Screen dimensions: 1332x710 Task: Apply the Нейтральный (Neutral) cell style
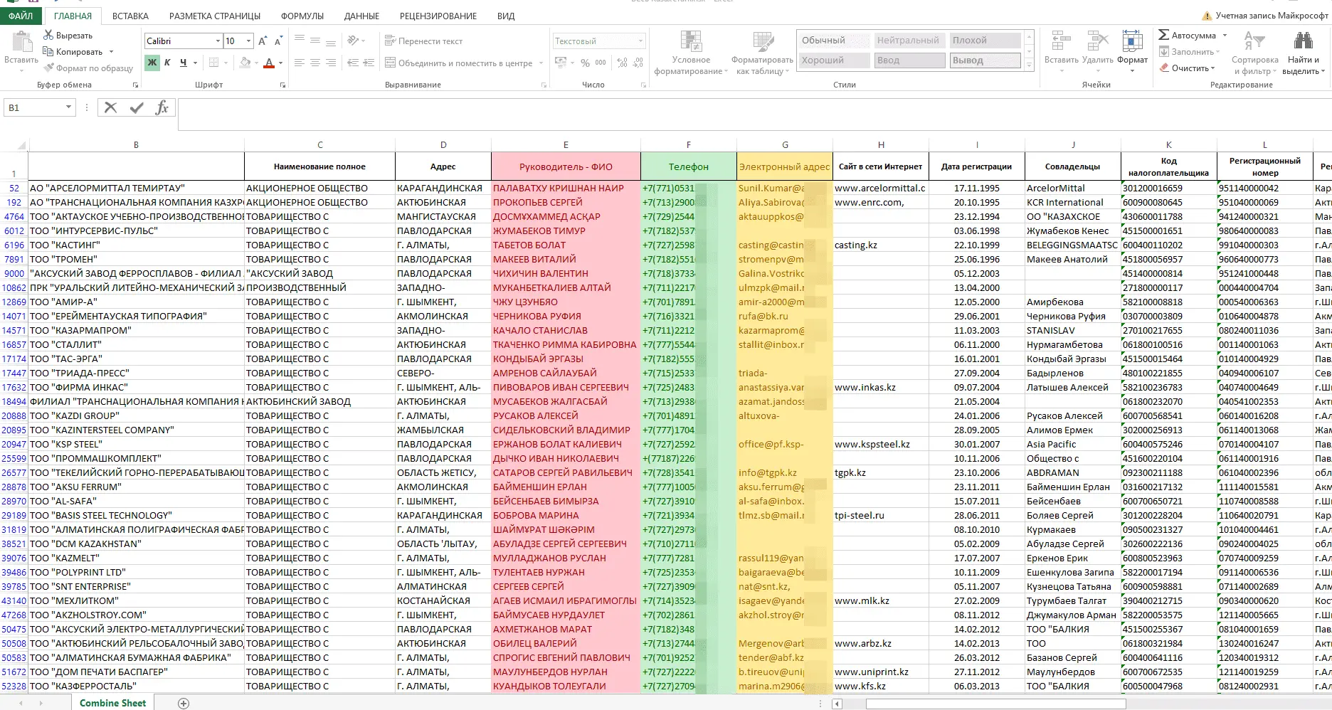tap(909, 41)
